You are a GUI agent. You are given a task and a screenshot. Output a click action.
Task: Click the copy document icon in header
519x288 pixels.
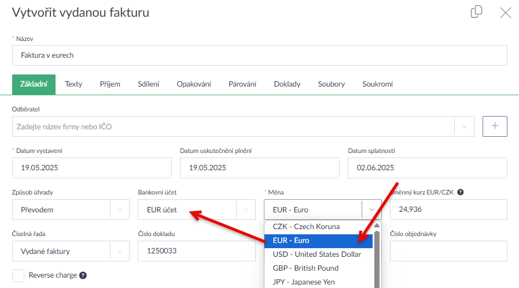point(476,12)
